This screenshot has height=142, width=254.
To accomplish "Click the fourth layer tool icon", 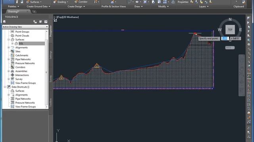I will tap(206, 2).
